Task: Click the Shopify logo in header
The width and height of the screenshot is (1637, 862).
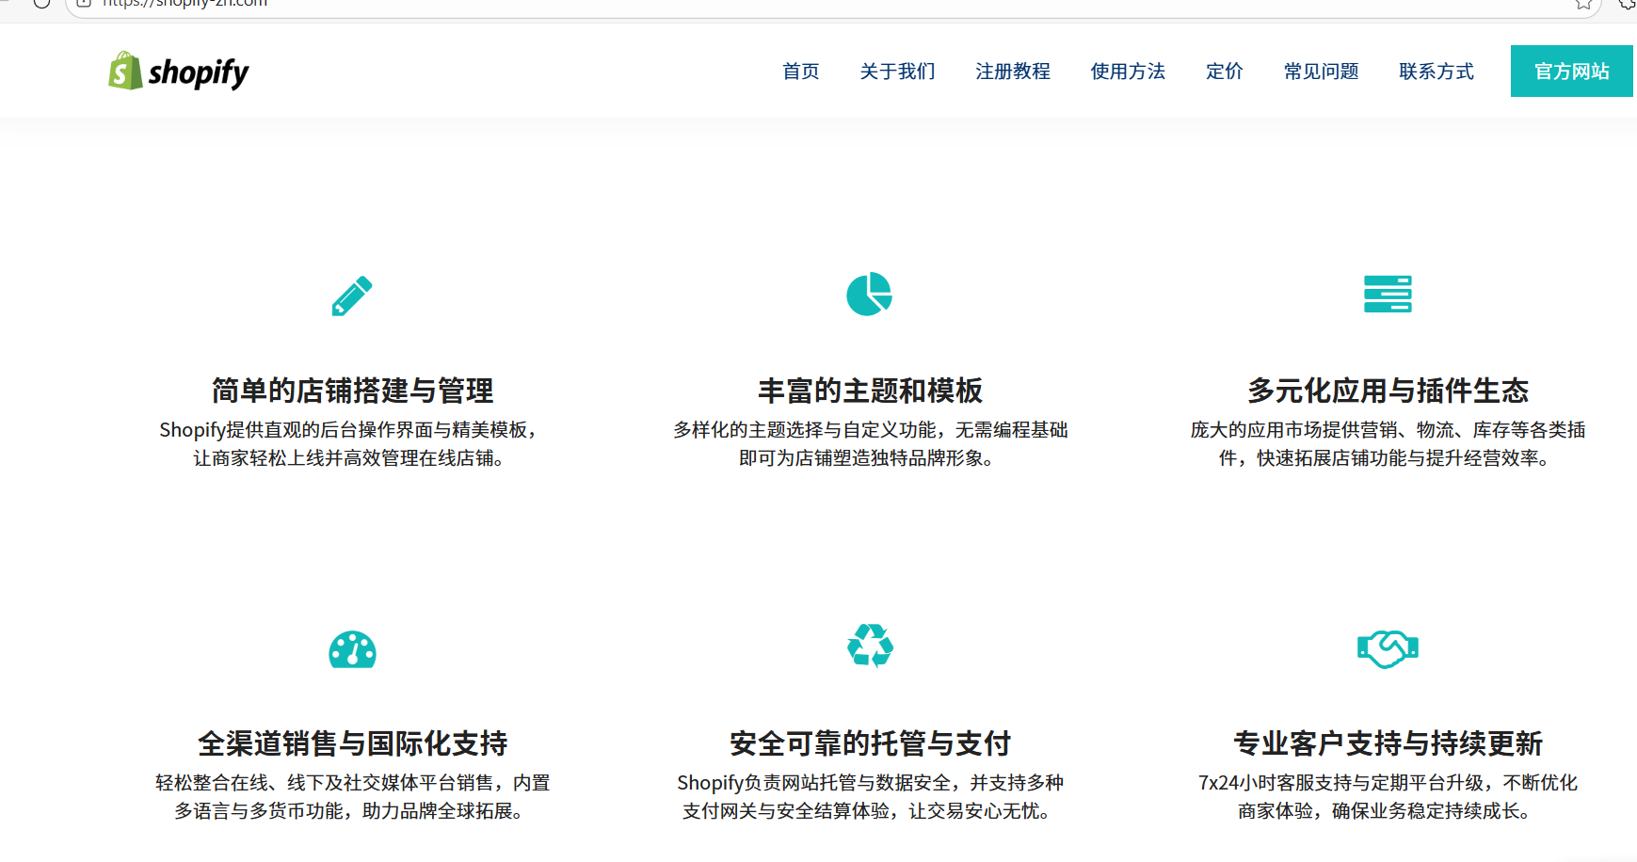Action: point(179,72)
